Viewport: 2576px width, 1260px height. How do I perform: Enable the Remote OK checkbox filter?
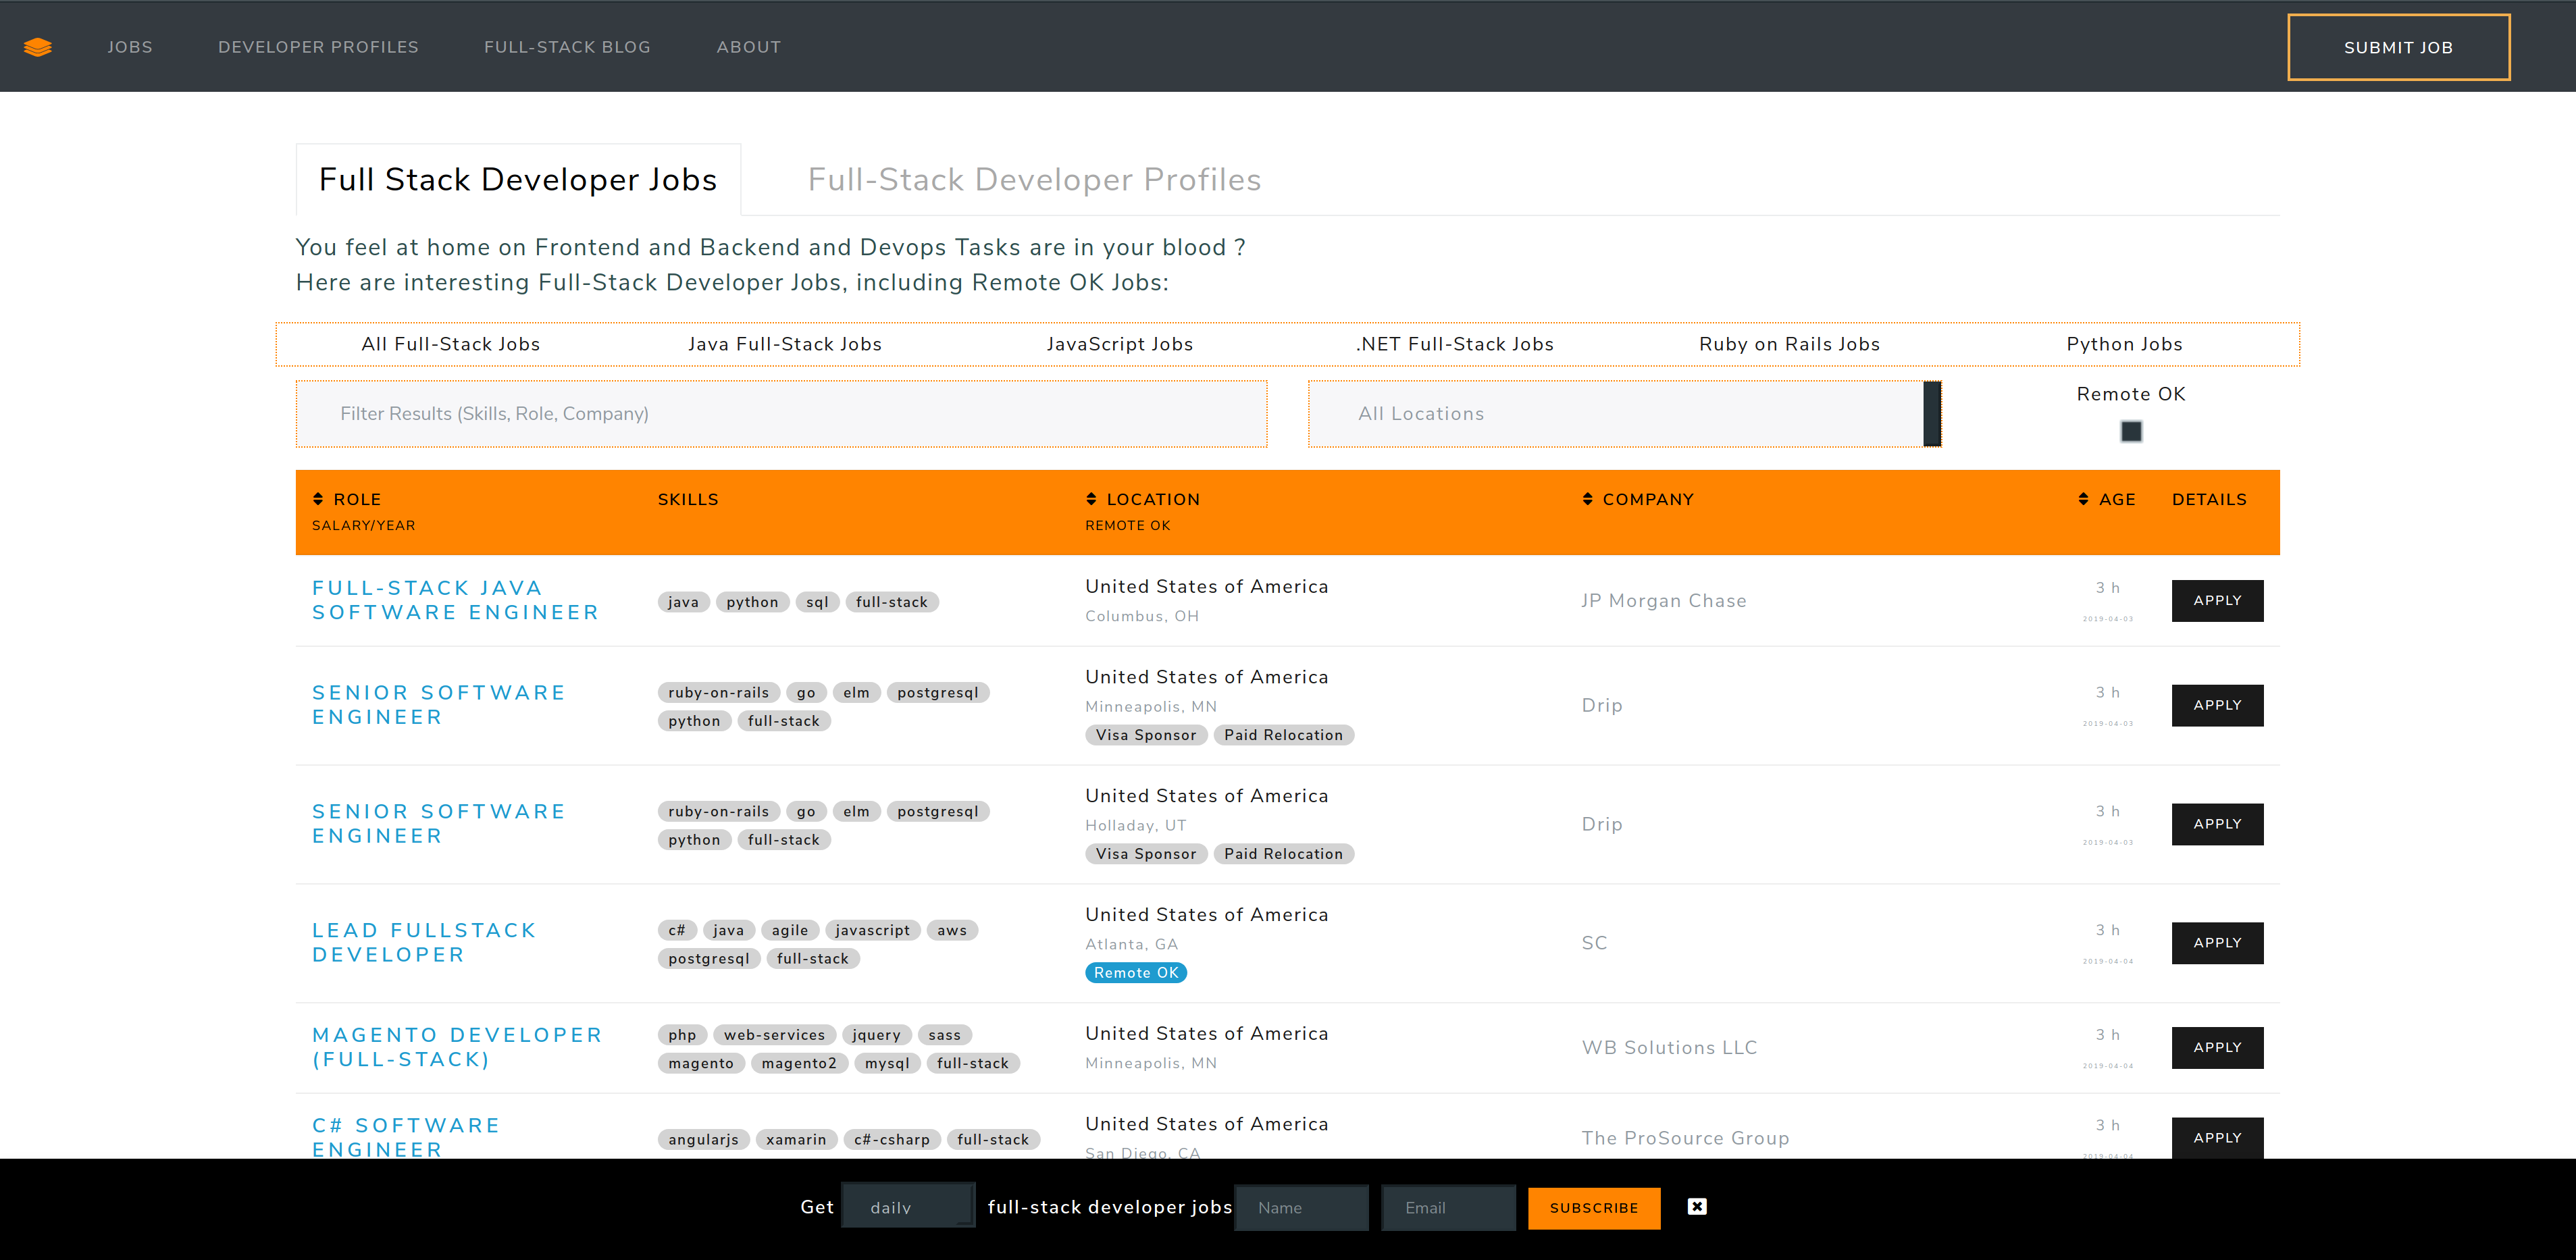[x=2131, y=431]
